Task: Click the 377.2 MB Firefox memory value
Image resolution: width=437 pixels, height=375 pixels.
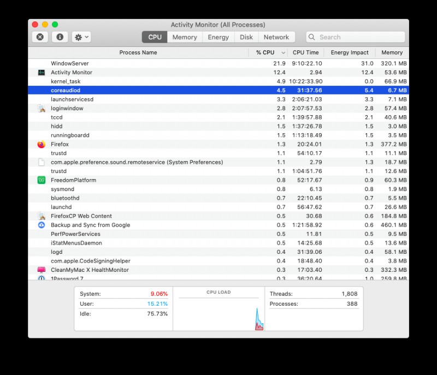Action: [x=393, y=144]
